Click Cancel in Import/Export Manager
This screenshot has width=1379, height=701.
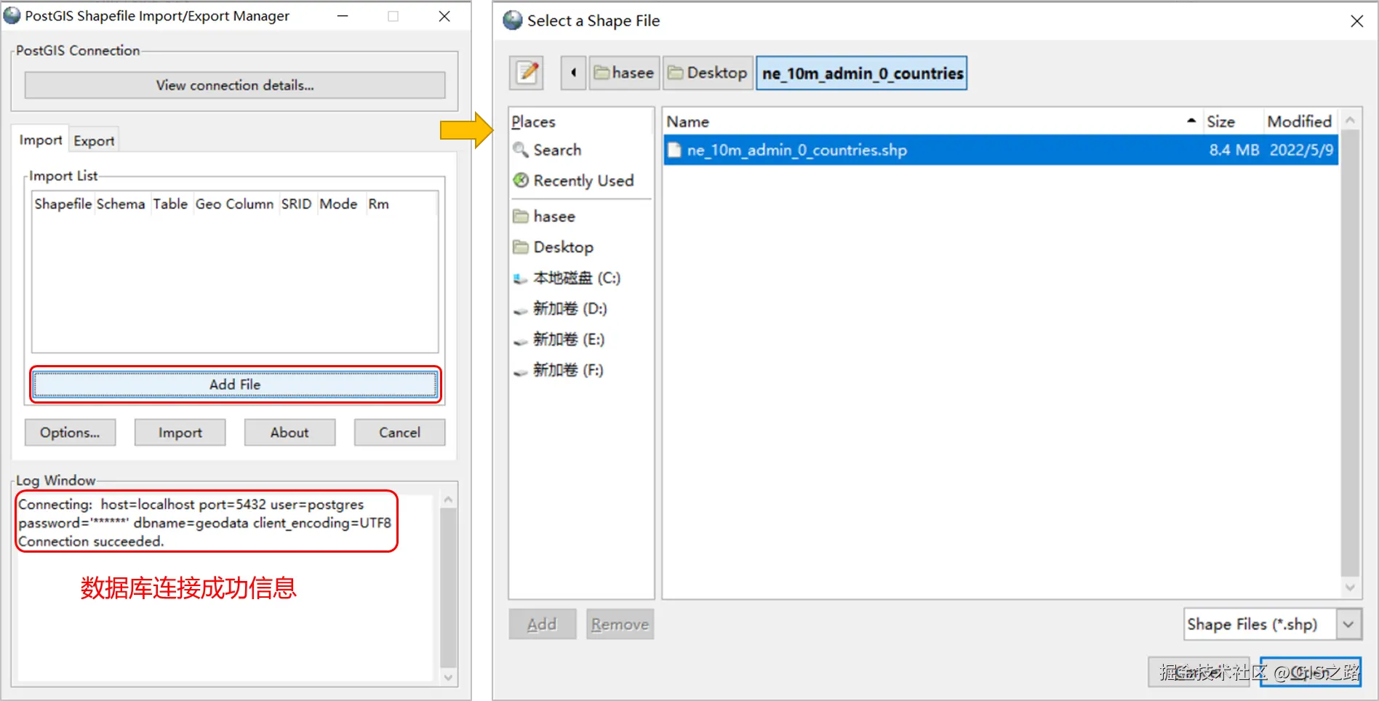coord(399,432)
